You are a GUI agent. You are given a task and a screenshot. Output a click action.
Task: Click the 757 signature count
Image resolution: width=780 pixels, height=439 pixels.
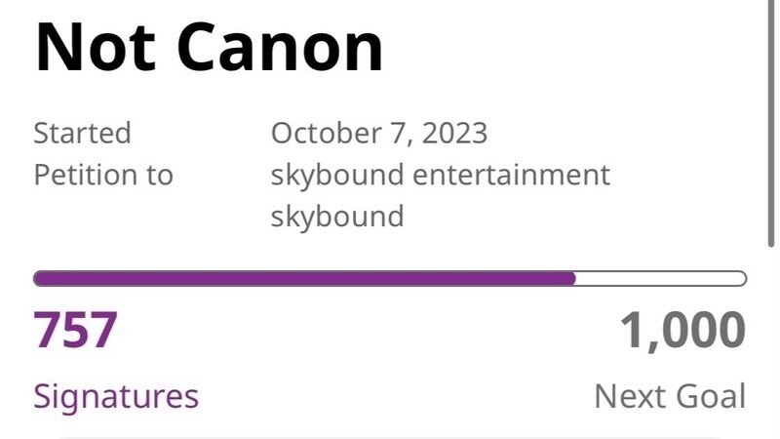(x=76, y=331)
